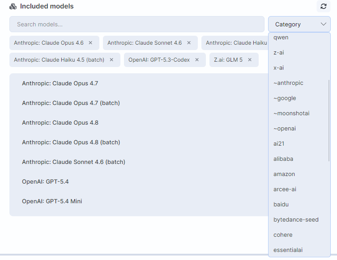Viewport: 337px width, 260px height.
Task: Remove Anthropic: Claude Opus 4.6 chip
Action: [x=90, y=43]
